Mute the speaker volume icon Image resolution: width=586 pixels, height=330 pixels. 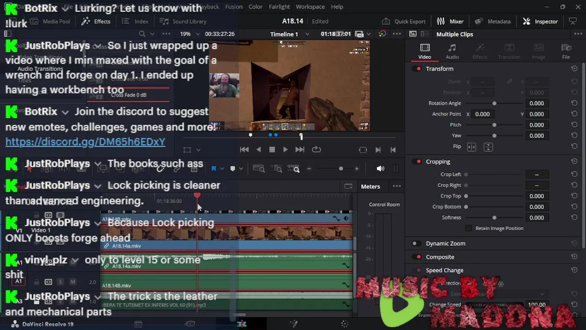click(380, 169)
